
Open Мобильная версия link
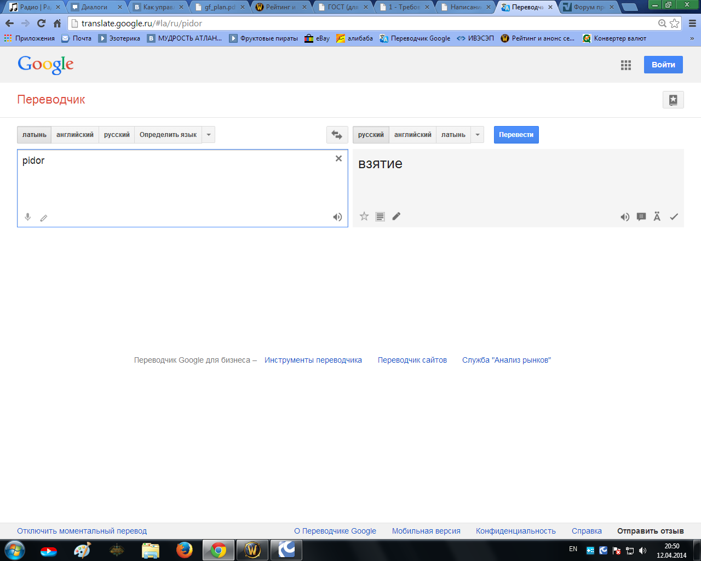pos(426,531)
